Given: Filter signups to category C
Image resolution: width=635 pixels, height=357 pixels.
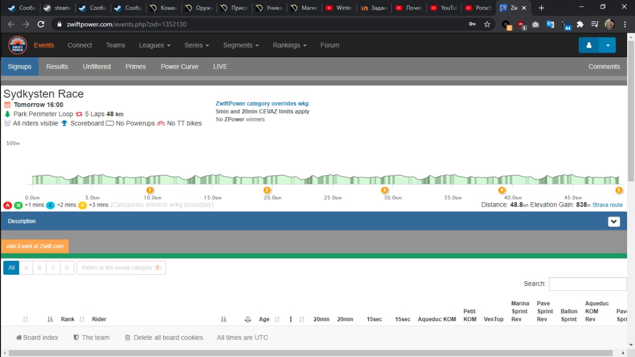Looking at the screenshot, I should pos(54,268).
